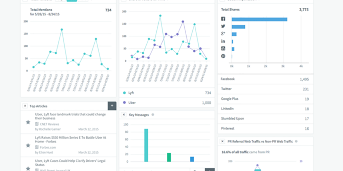Click the Forbes.com source link
Viewport: 343px width, 171px height.
(48, 147)
